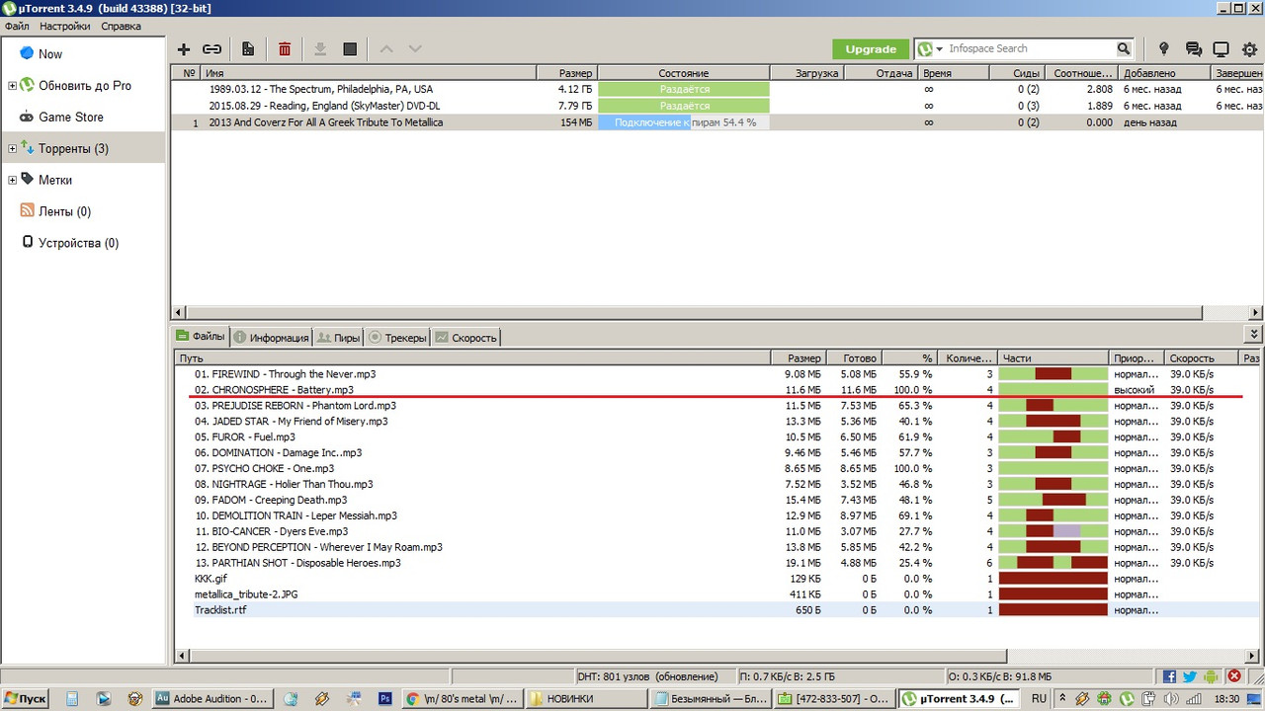Open Game Store in sidebar
Screen dimensions: 1265x711
(70, 117)
